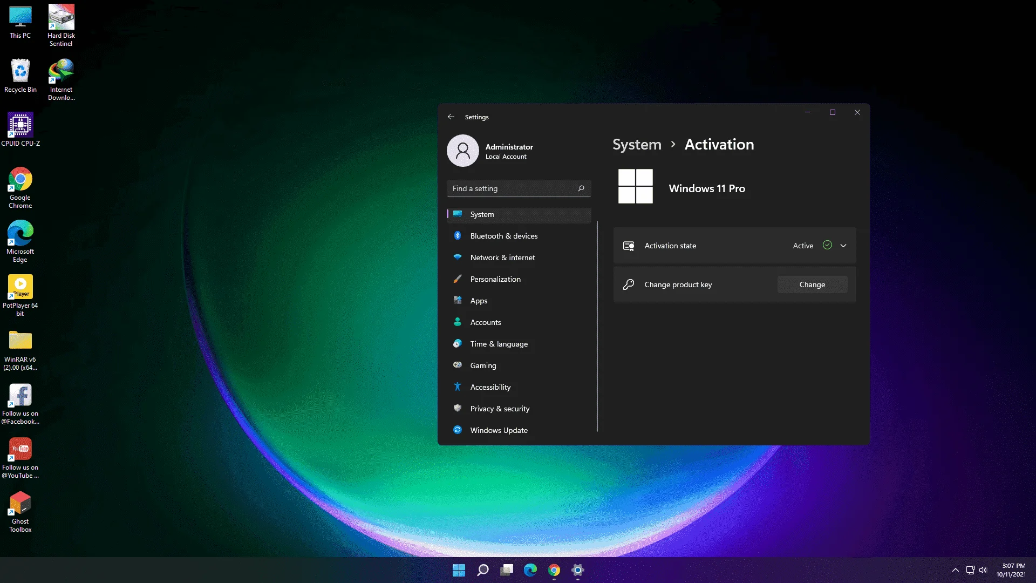The width and height of the screenshot is (1036, 583).
Task: Click the volume speaker tray icon
Action: (983, 570)
